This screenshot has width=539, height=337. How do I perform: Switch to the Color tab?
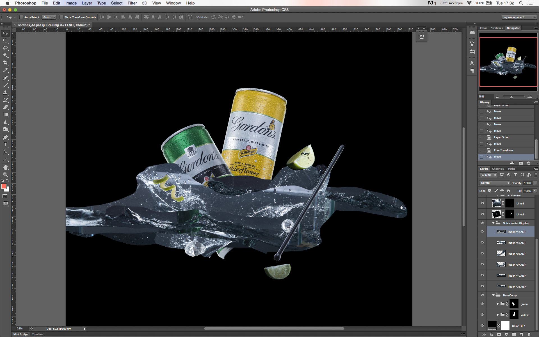pos(483,28)
